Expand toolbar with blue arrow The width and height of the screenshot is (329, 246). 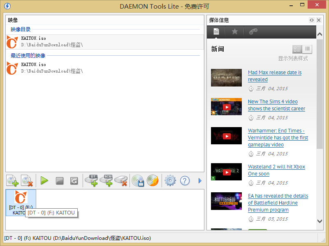(x=200, y=180)
